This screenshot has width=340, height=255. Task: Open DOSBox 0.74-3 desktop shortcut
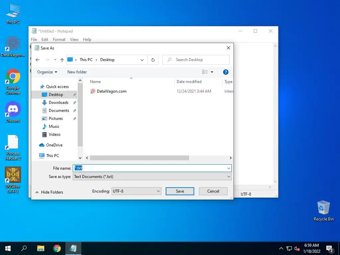coord(13,180)
